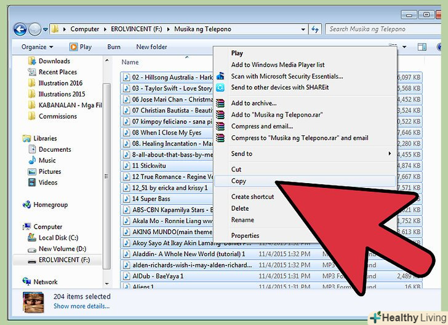Open the Illustration 2016 folder favorite
Image resolution: width=448 pixels, height=325 pixels.
click(55, 83)
